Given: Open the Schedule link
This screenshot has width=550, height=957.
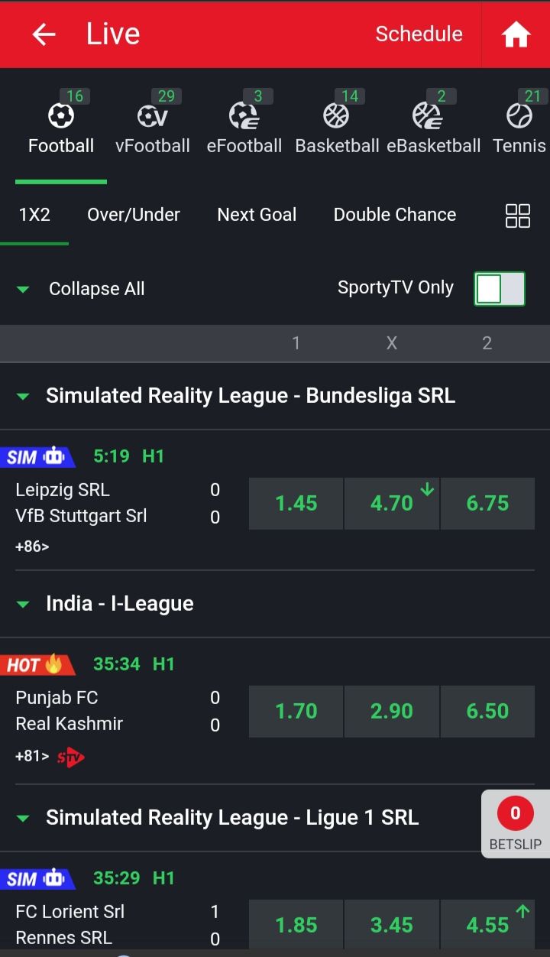Looking at the screenshot, I should tap(419, 34).
